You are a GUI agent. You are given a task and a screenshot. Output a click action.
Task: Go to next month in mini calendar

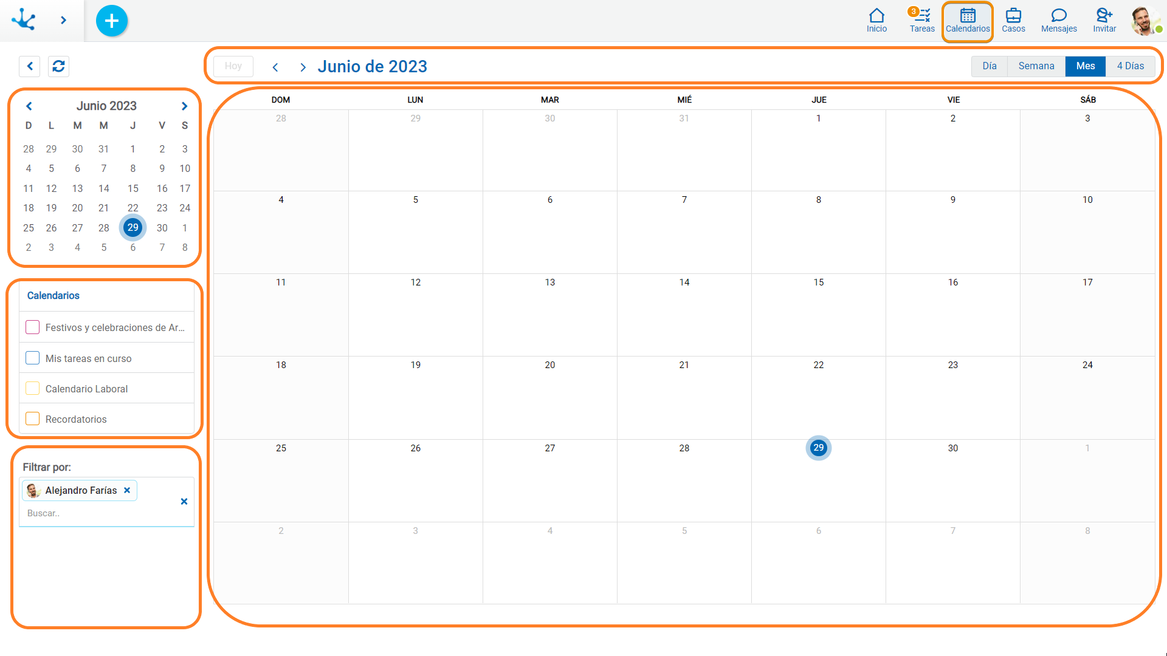pos(184,106)
